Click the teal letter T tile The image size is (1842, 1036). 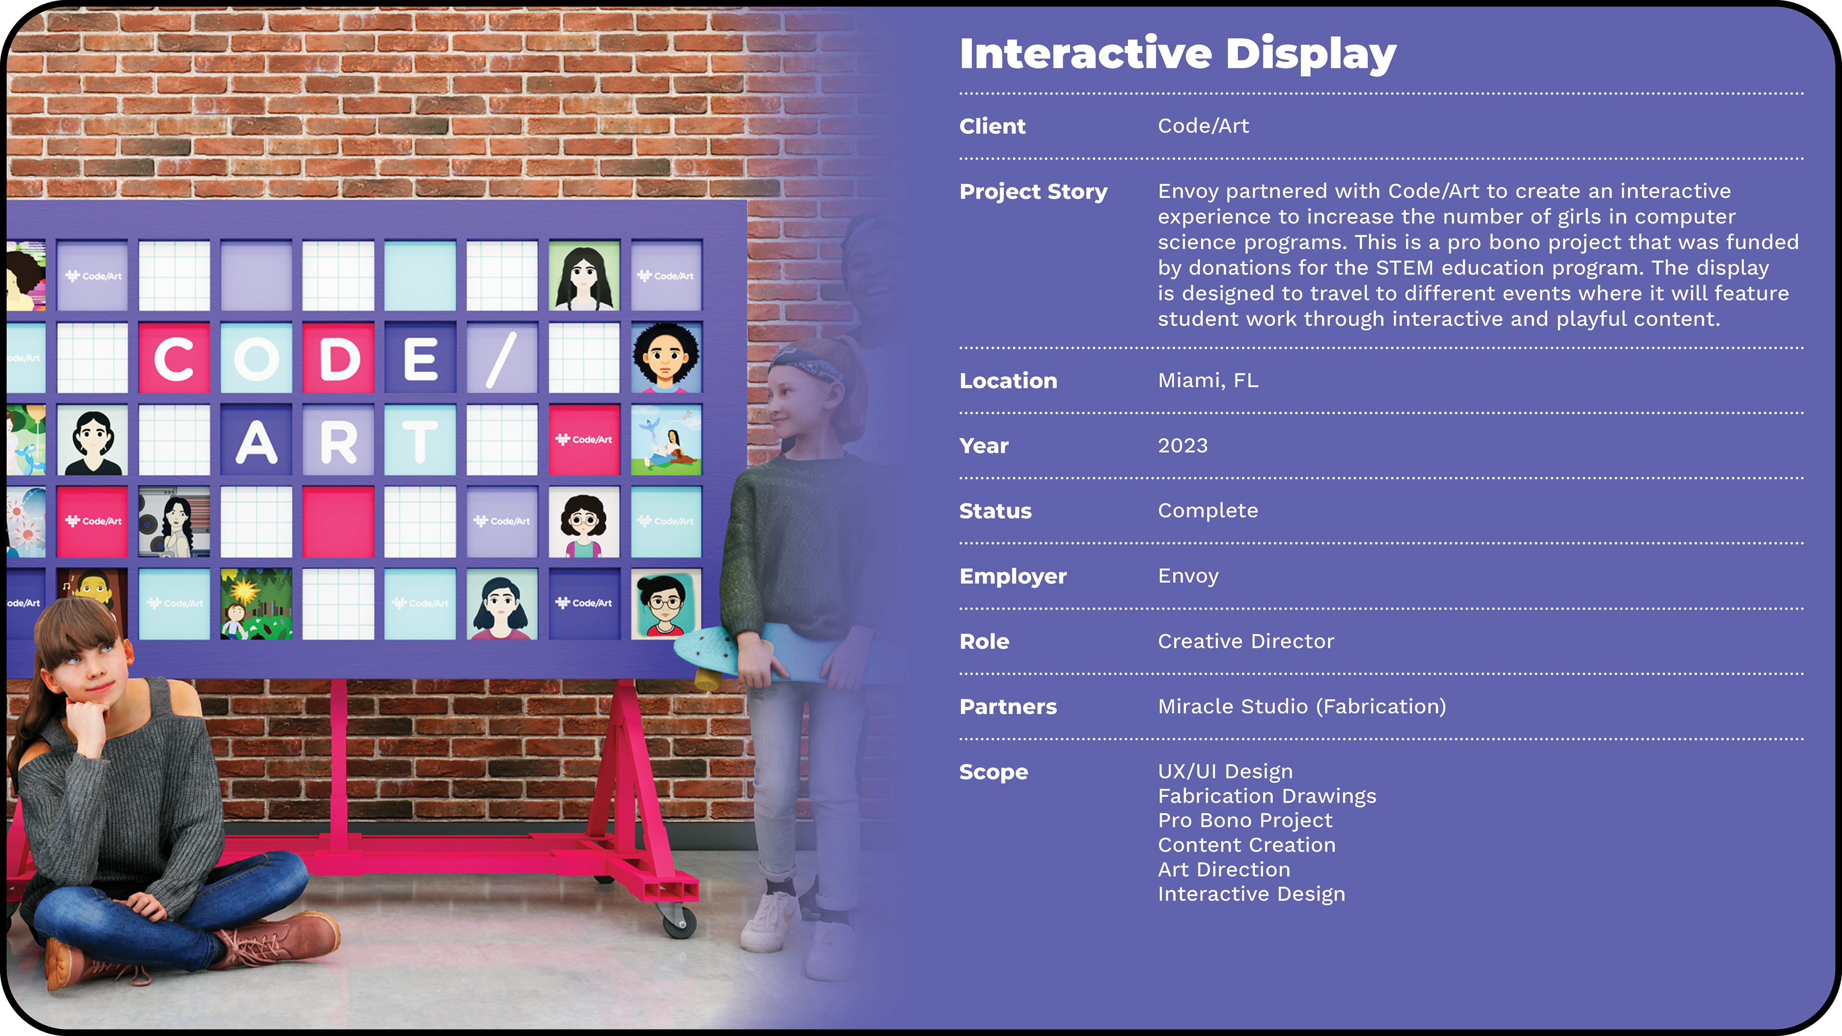(x=420, y=440)
